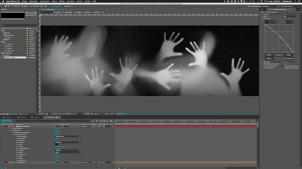Open the Komposition menu
The image size is (302, 169).
click(45, 1)
